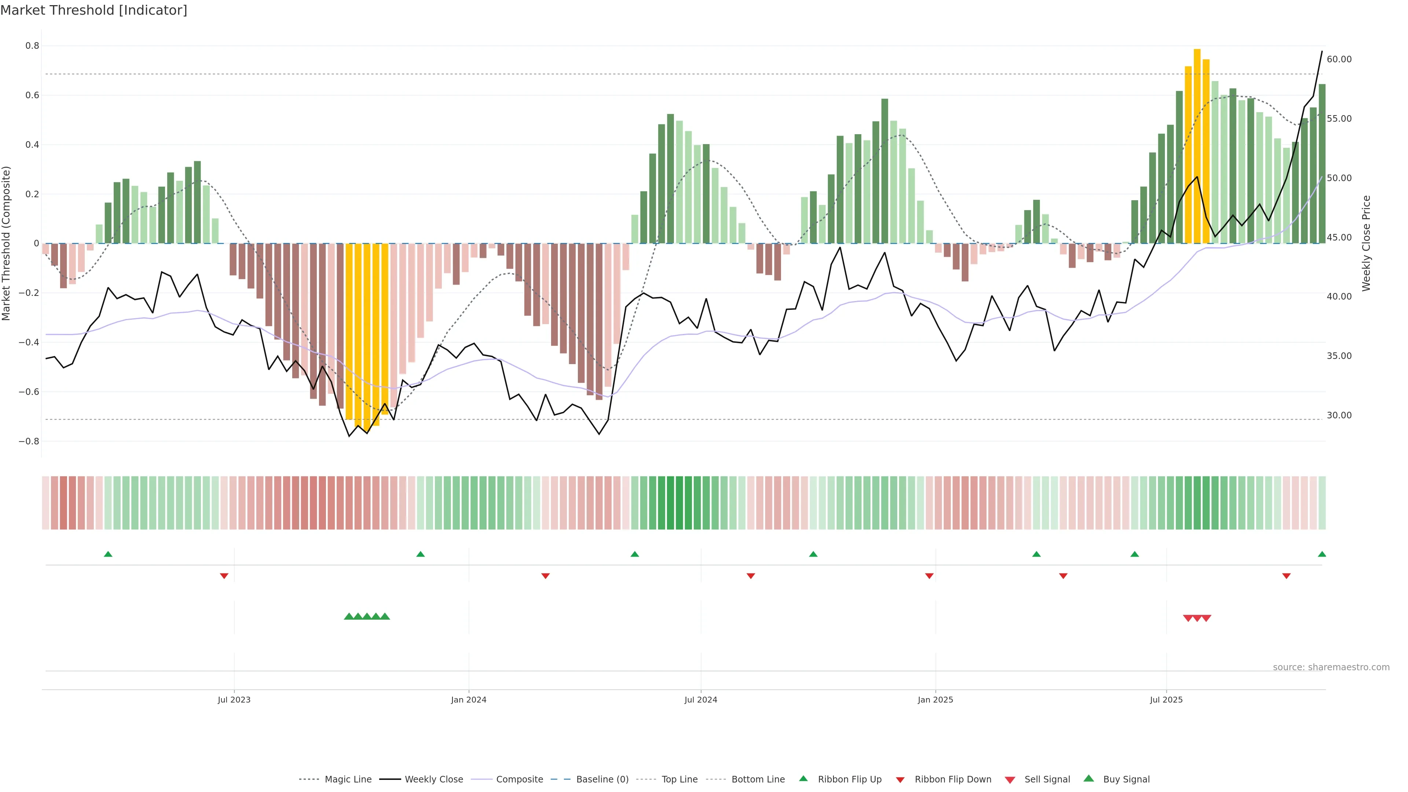Click the green Ribbon Flip Up legend triangle
This screenshot has height=792, width=1408.
coord(803,778)
